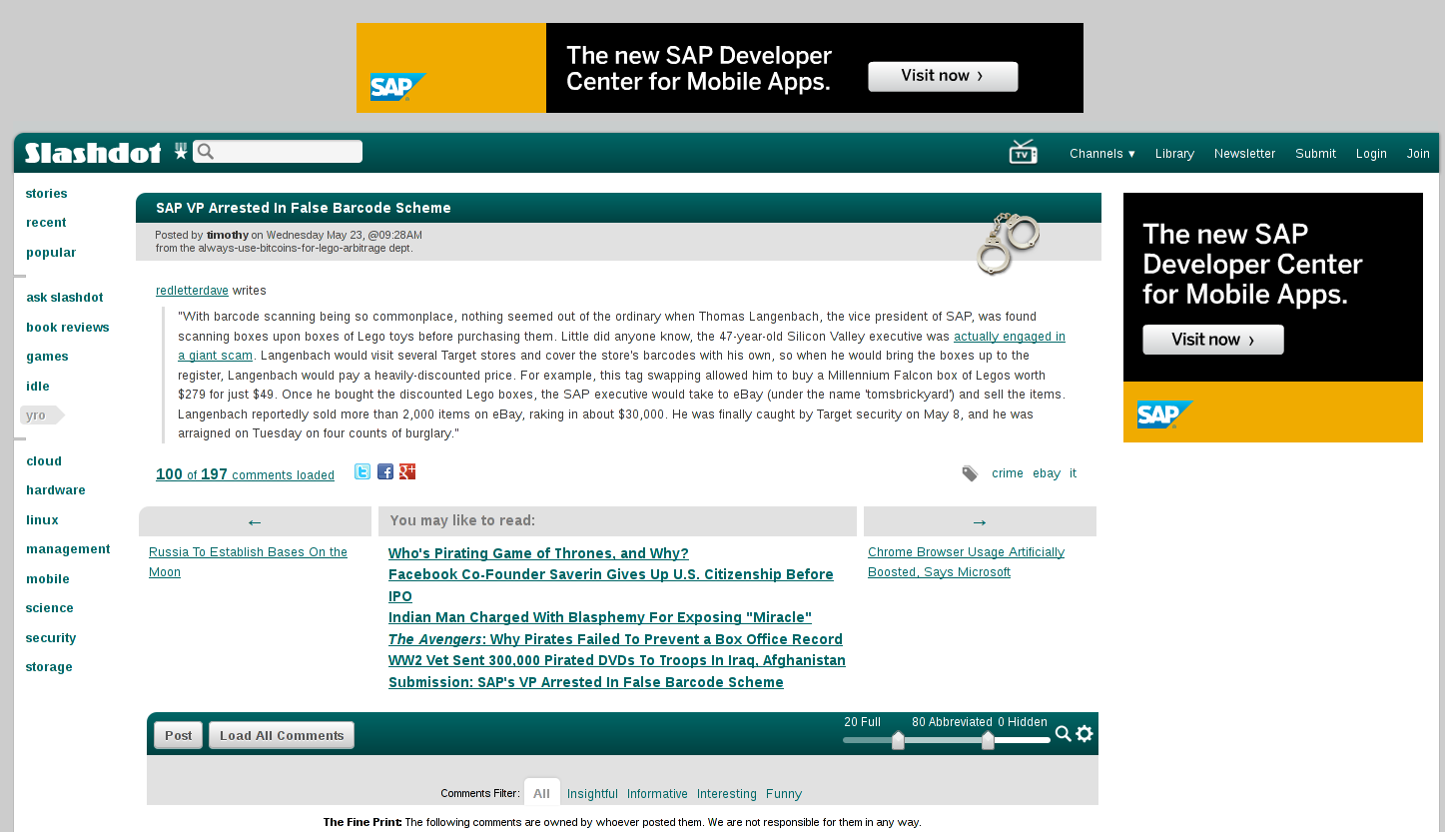Open the security section
Screen dimensions: 1445x832
(x=51, y=638)
